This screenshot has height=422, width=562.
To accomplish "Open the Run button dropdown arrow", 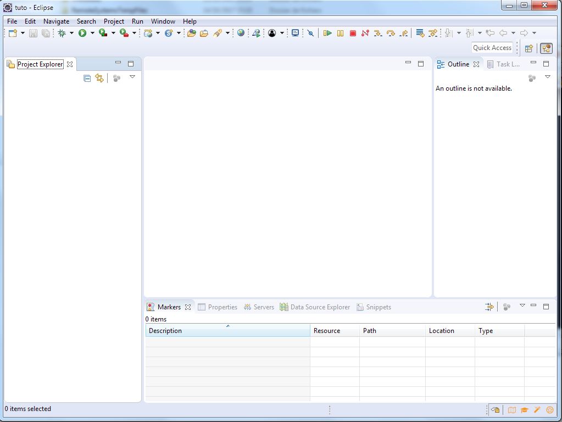I will 92,34.
